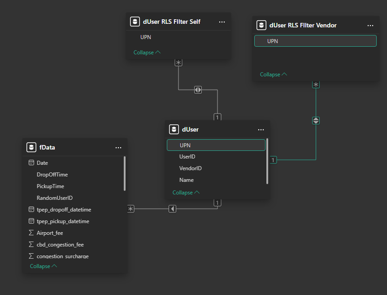Click the dUser table database icon

[x=174, y=129]
